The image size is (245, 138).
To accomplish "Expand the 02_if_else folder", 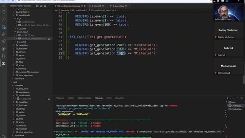I will pyautogui.click(x=15, y=29).
